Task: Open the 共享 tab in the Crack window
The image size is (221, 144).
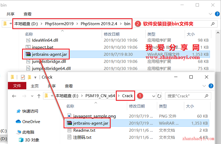Action: 52,86
